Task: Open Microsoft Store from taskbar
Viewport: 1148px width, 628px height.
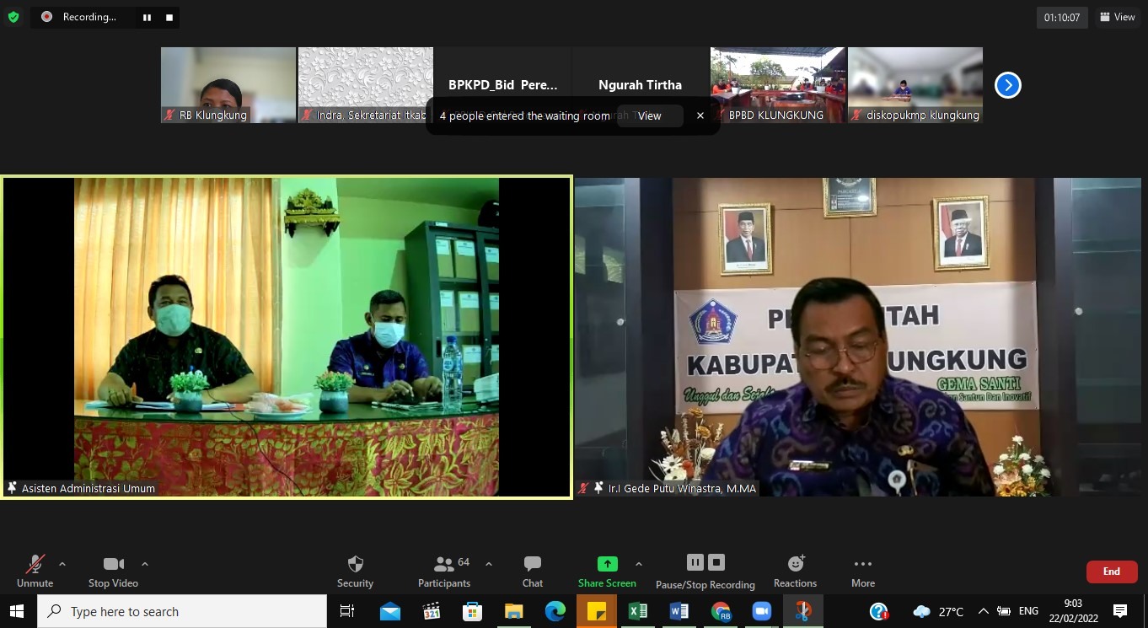Action: 473,611
